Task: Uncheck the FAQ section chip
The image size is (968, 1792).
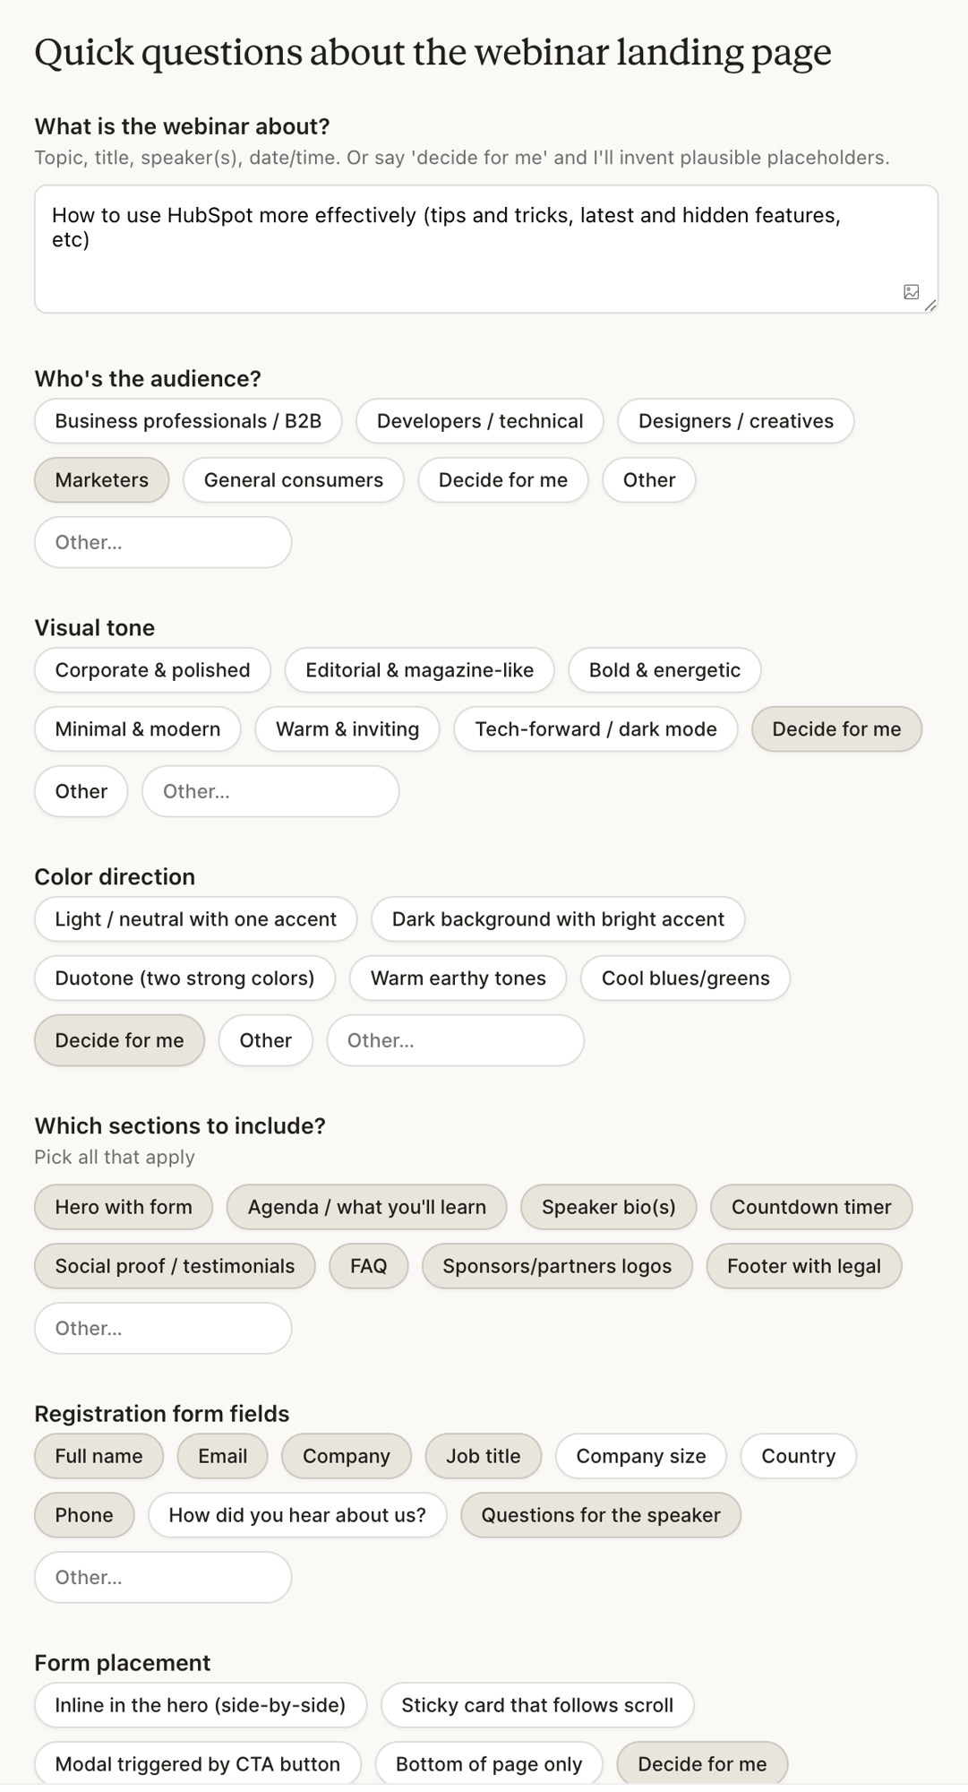Action: (x=368, y=1267)
